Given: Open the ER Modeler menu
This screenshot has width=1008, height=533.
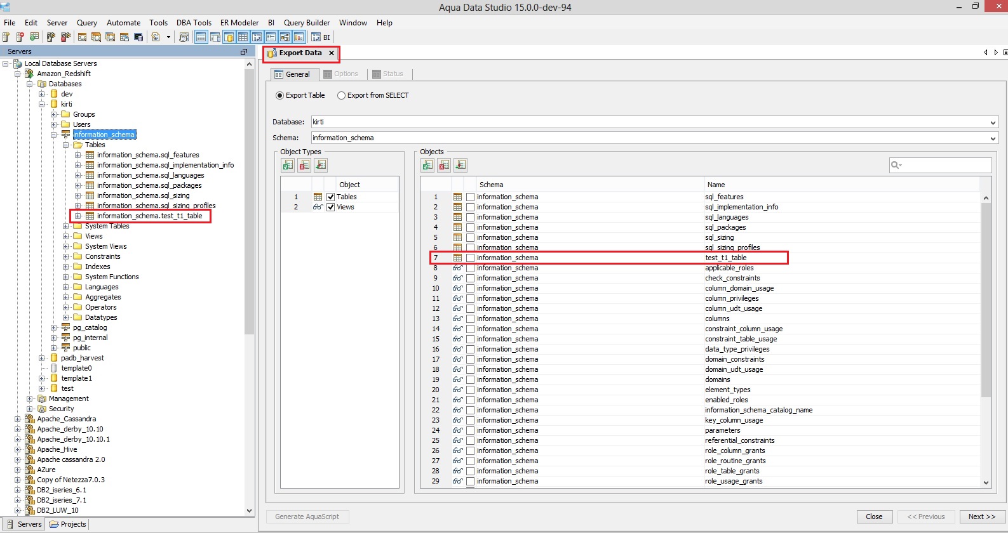Looking at the screenshot, I should pos(239,22).
